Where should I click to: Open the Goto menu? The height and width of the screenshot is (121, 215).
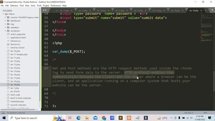(33, 6)
